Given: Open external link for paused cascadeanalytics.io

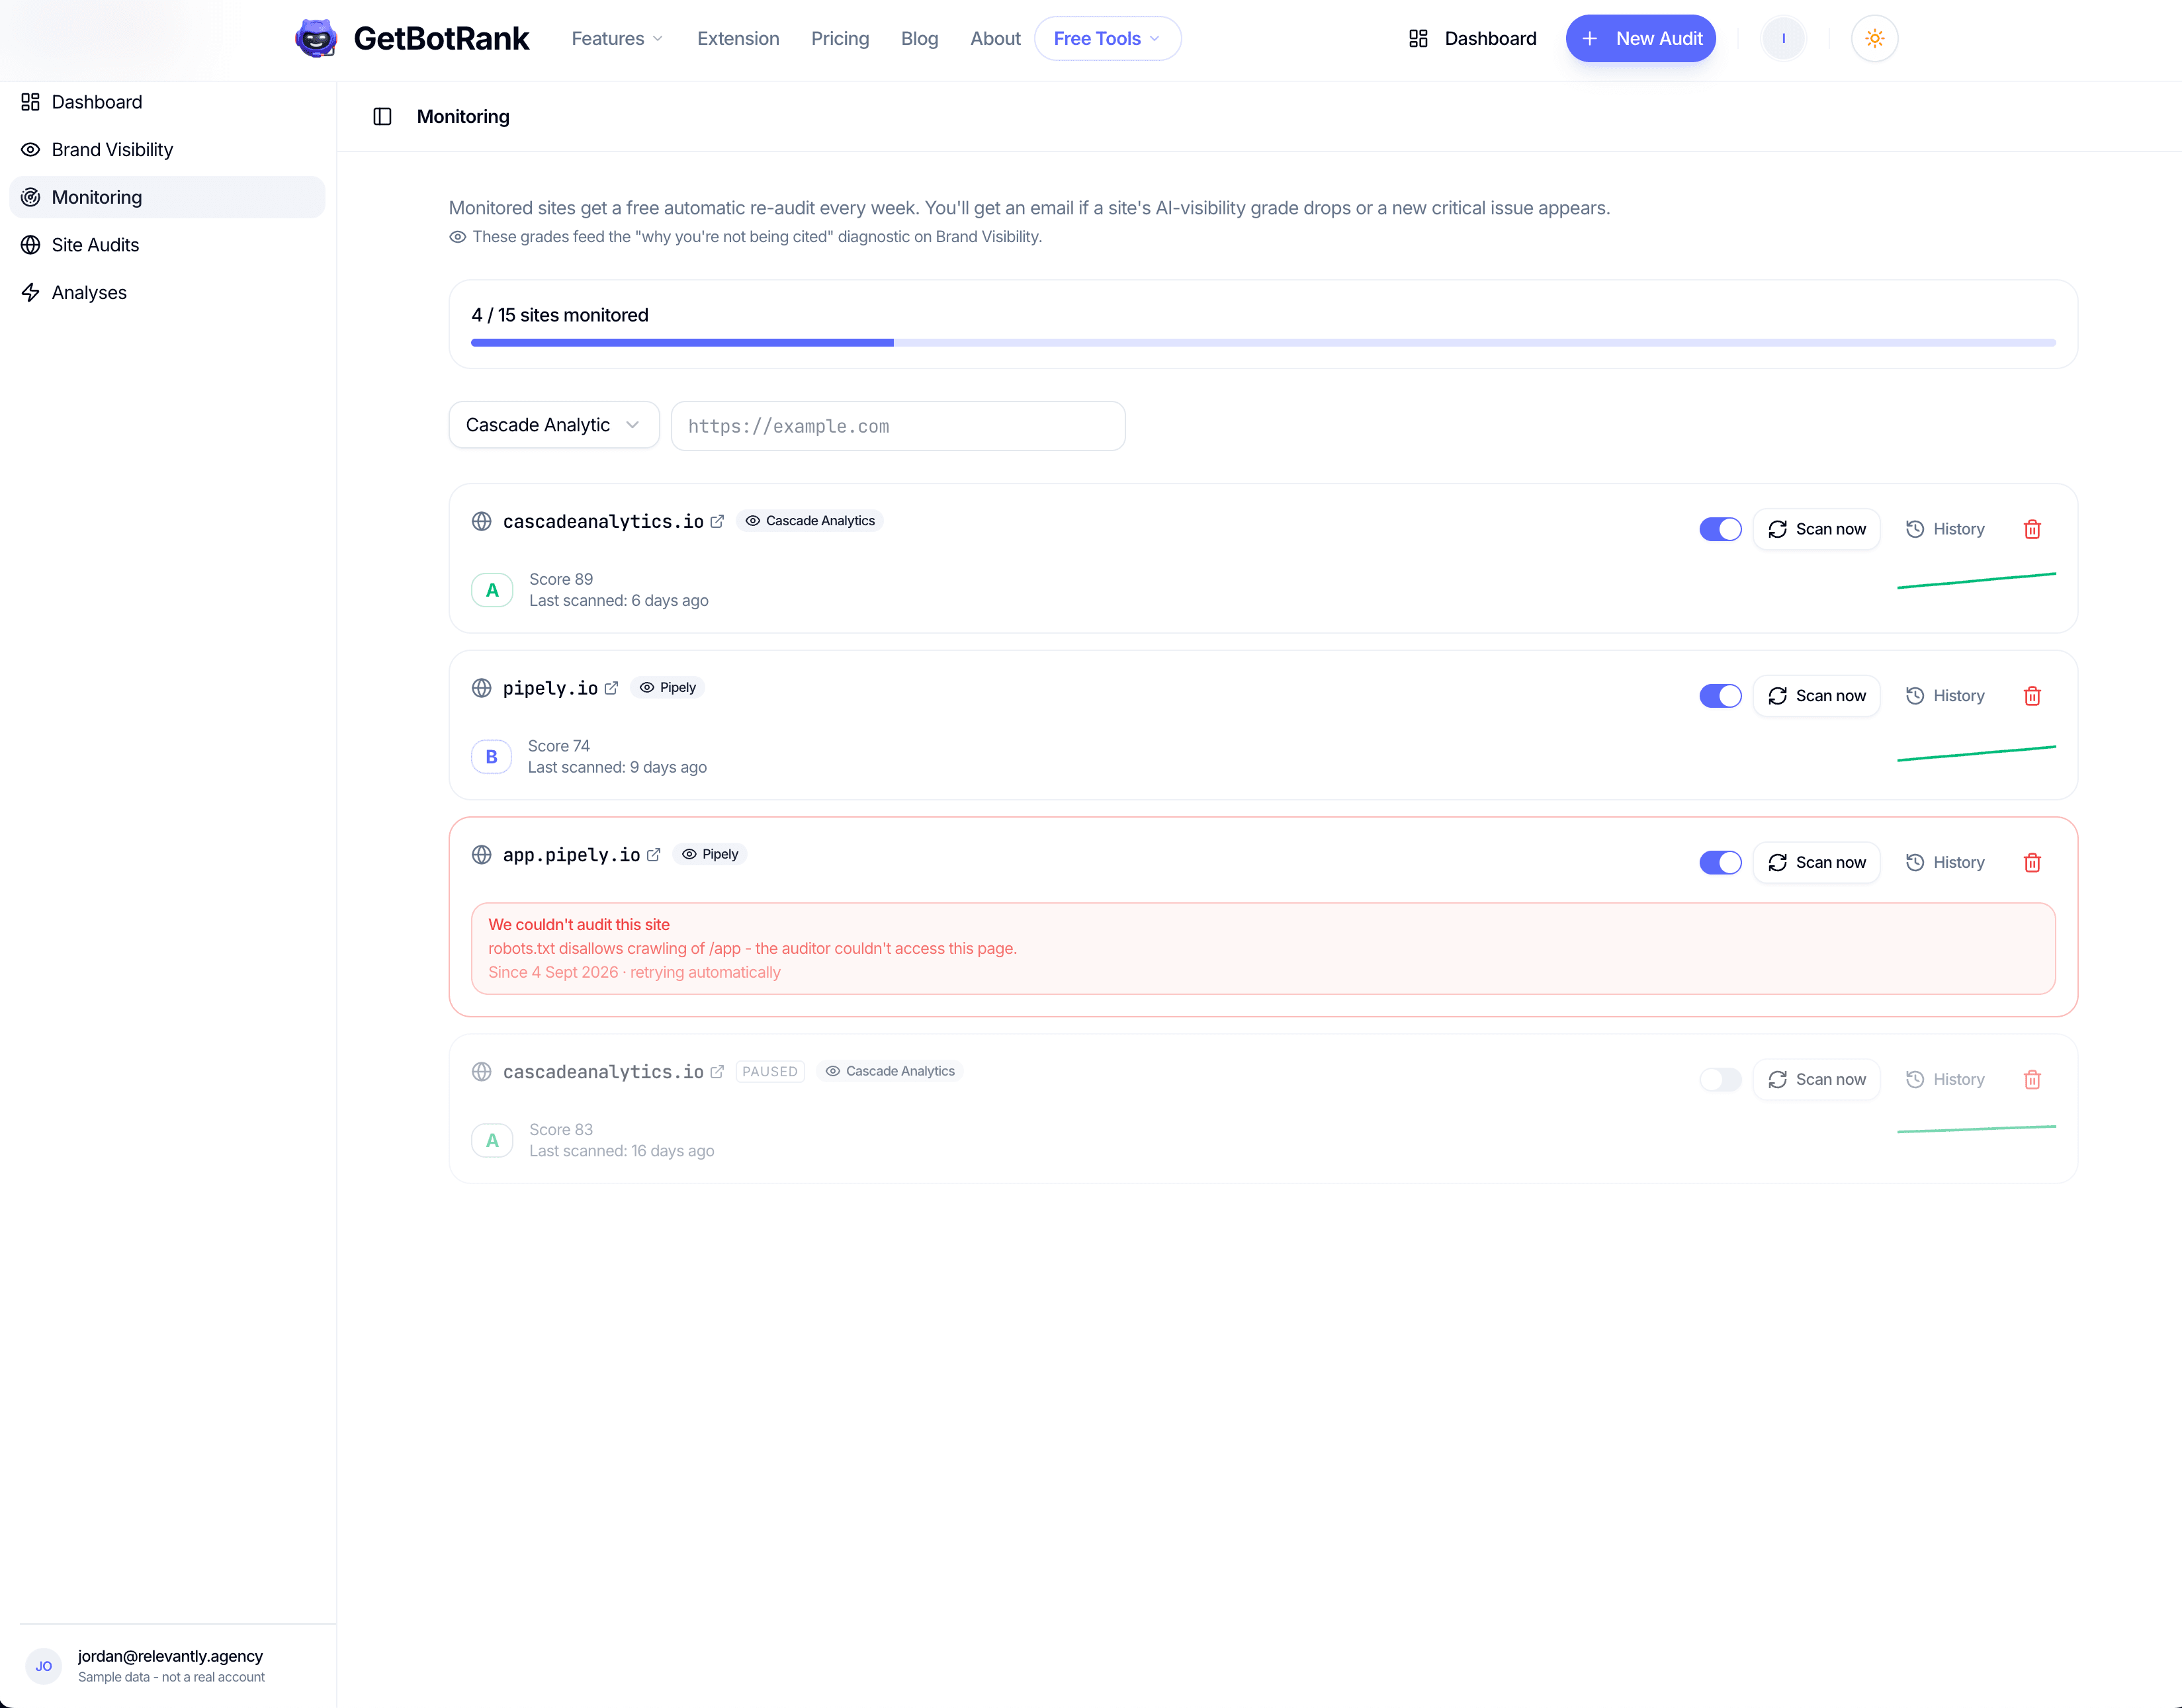Looking at the screenshot, I should [717, 1072].
